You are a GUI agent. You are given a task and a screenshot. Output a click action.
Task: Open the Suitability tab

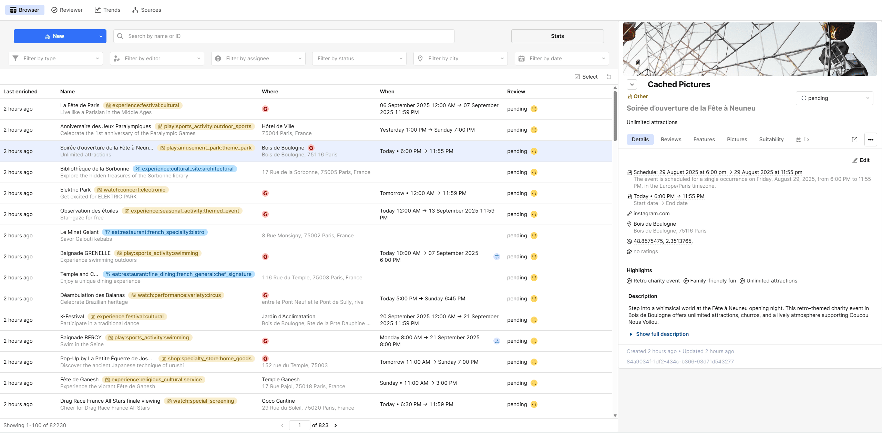pos(771,140)
